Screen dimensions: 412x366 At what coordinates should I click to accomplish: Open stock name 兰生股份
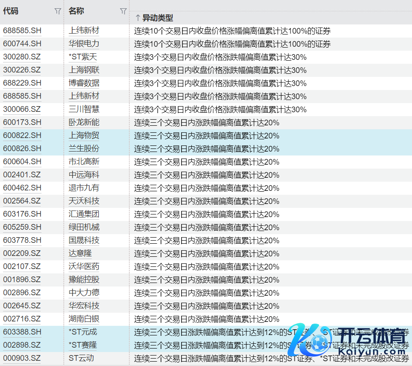pos(84,149)
